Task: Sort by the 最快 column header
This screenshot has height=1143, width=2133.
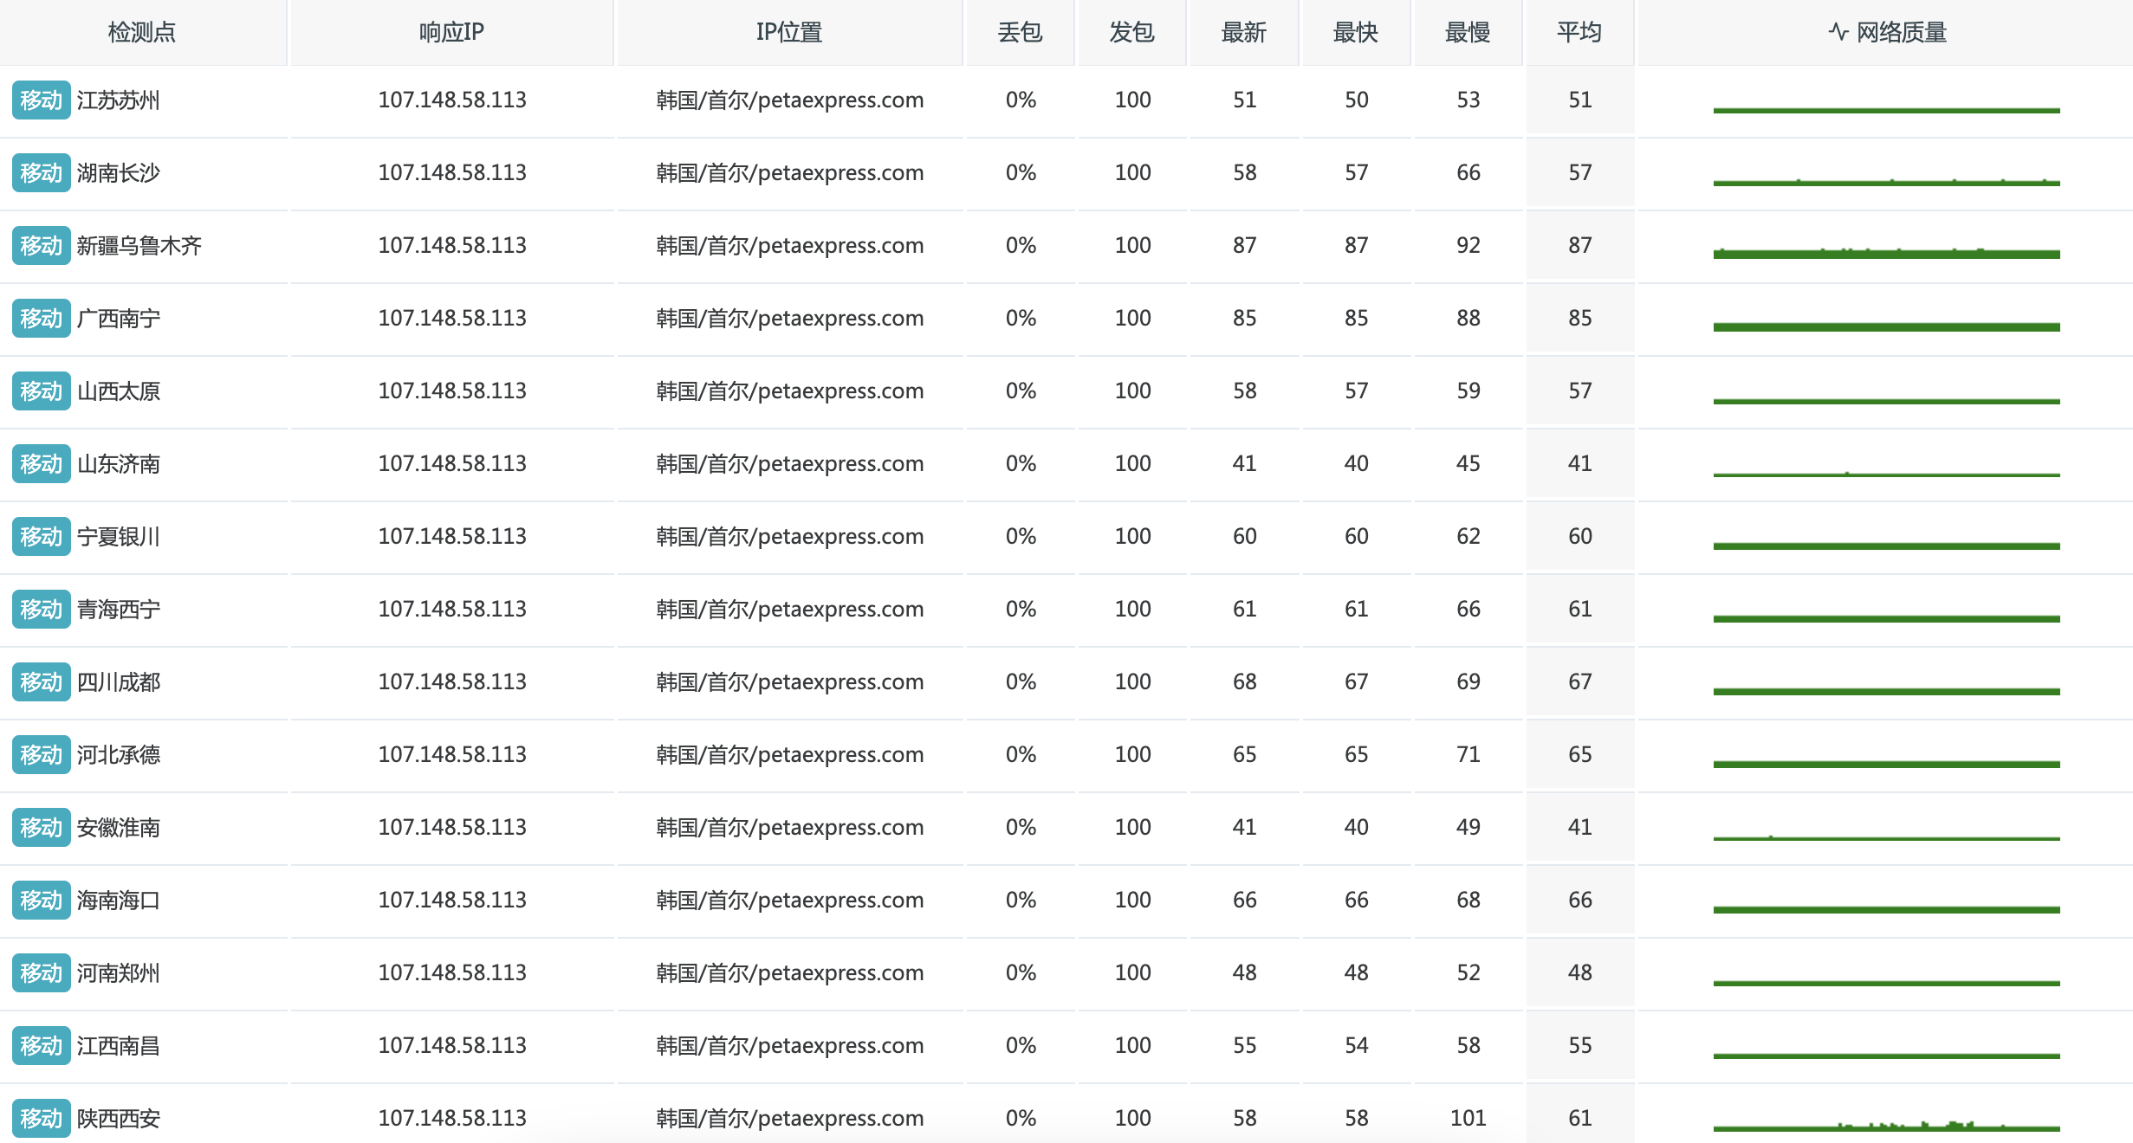Action: [x=1356, y=32]
